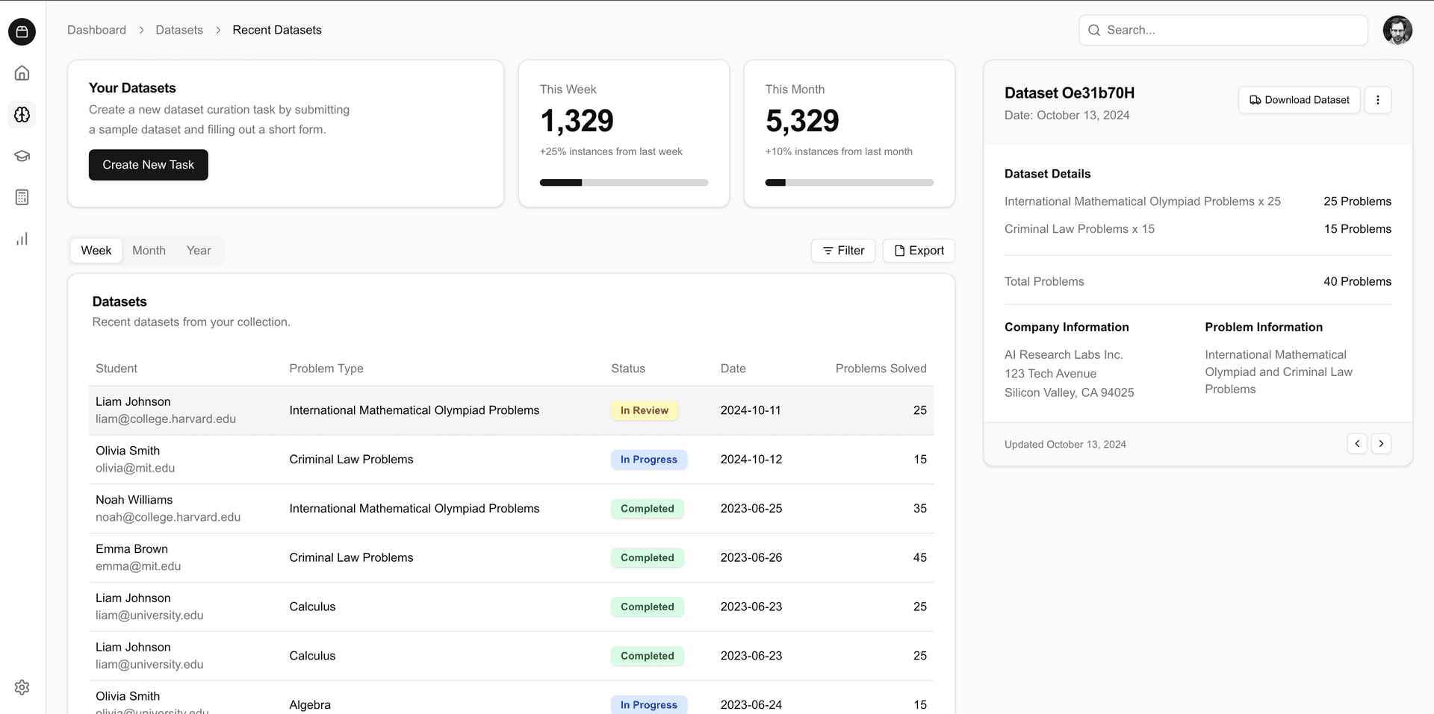1434x714 pixels.
Task: Switch to the Month tab
Action: [149, 251]
